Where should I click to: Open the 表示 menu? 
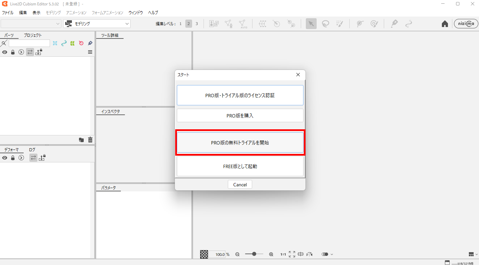point(36,12)
